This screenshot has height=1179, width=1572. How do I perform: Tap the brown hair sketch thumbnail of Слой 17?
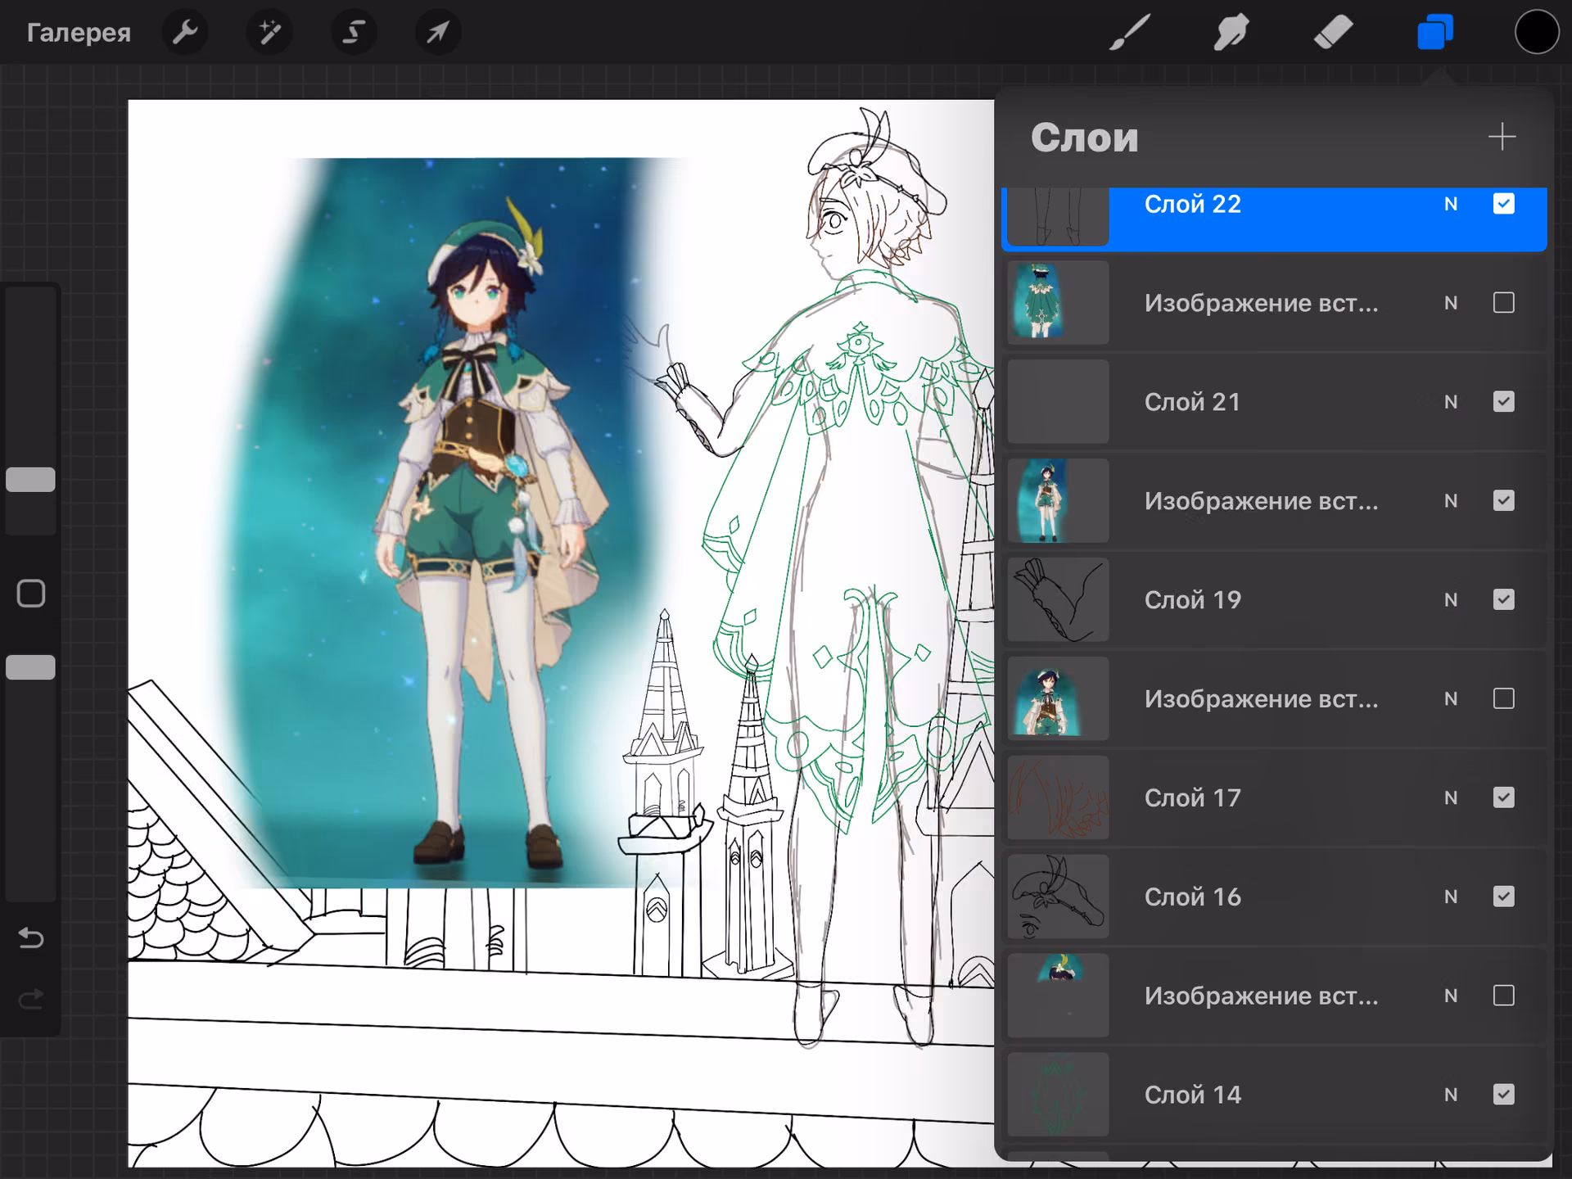(x=1058, y=798)
